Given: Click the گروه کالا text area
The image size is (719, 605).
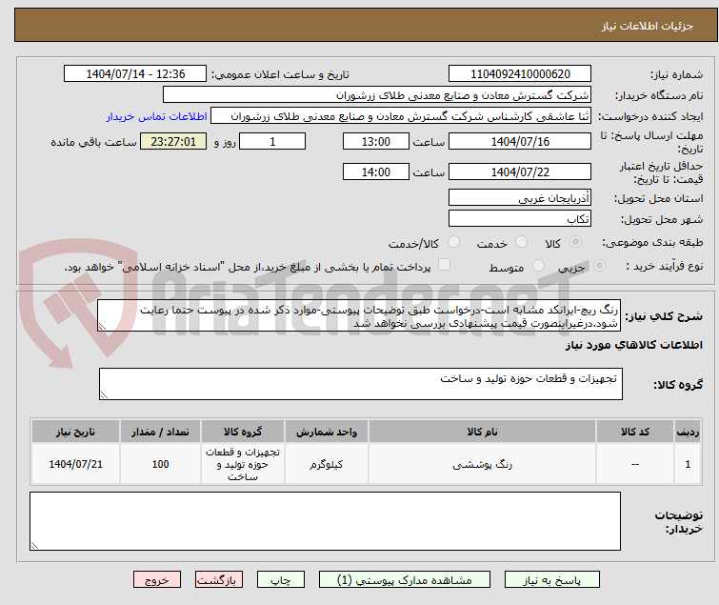Looking at the screenshot, I should pyautogui.click(x=361, y=384).
